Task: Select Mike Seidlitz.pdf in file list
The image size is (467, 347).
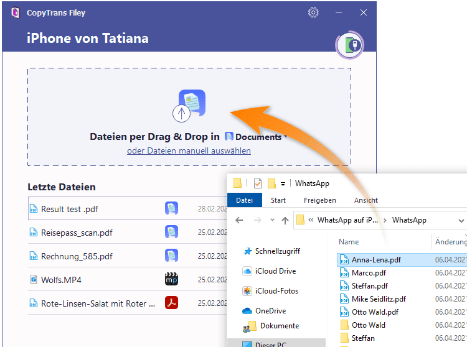Action: pyautogui.click(x=402, y=299)
